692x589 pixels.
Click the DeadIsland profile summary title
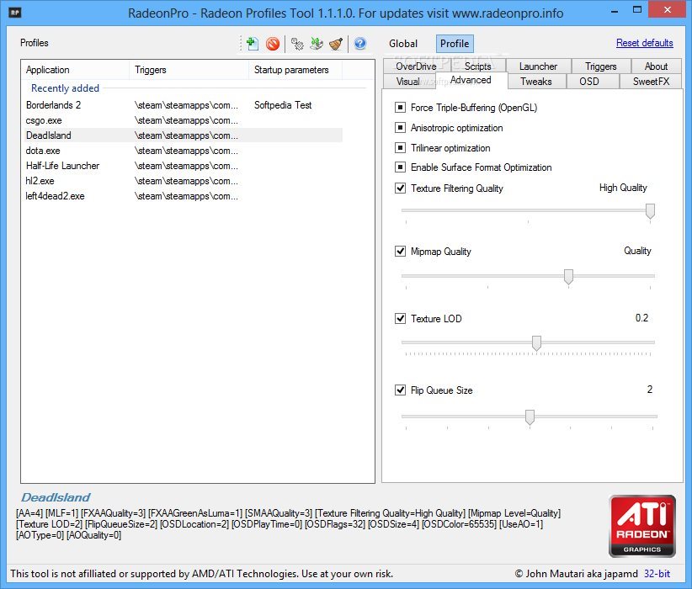point(56,497)
